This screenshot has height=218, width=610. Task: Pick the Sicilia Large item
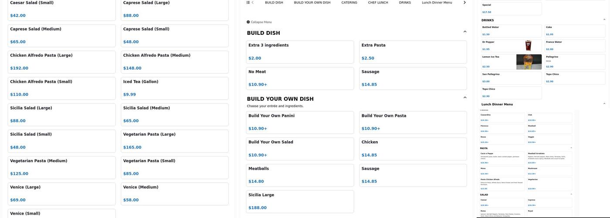(x=300, y=201)
